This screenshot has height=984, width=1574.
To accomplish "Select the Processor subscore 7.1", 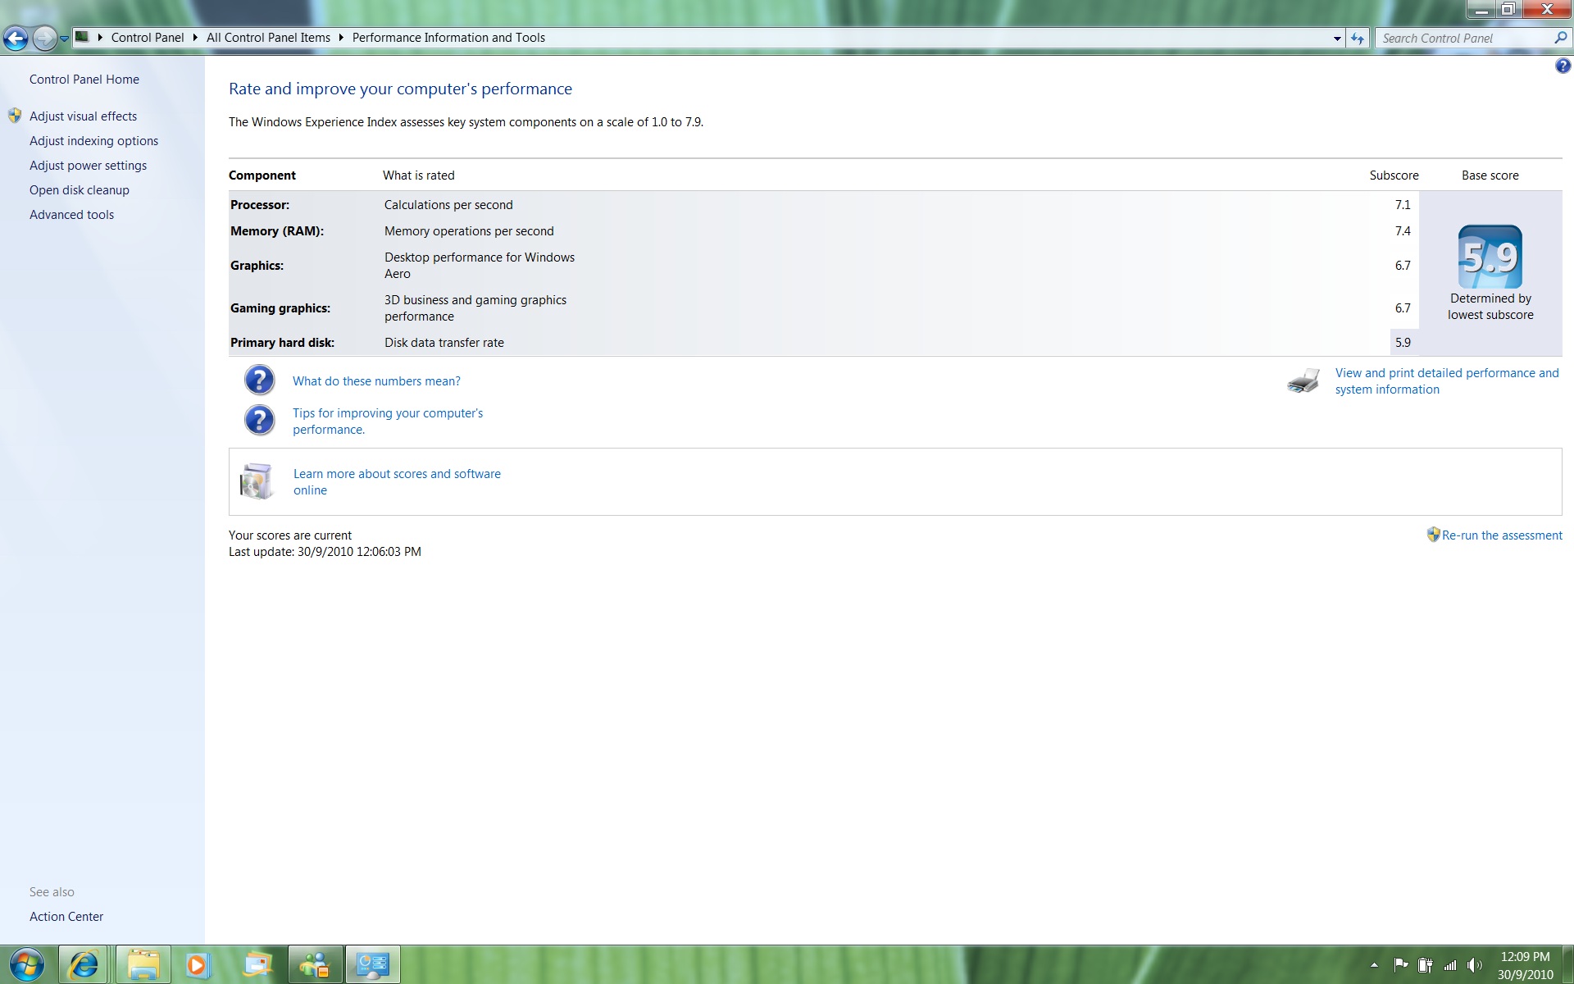I will pos(1403,205).
